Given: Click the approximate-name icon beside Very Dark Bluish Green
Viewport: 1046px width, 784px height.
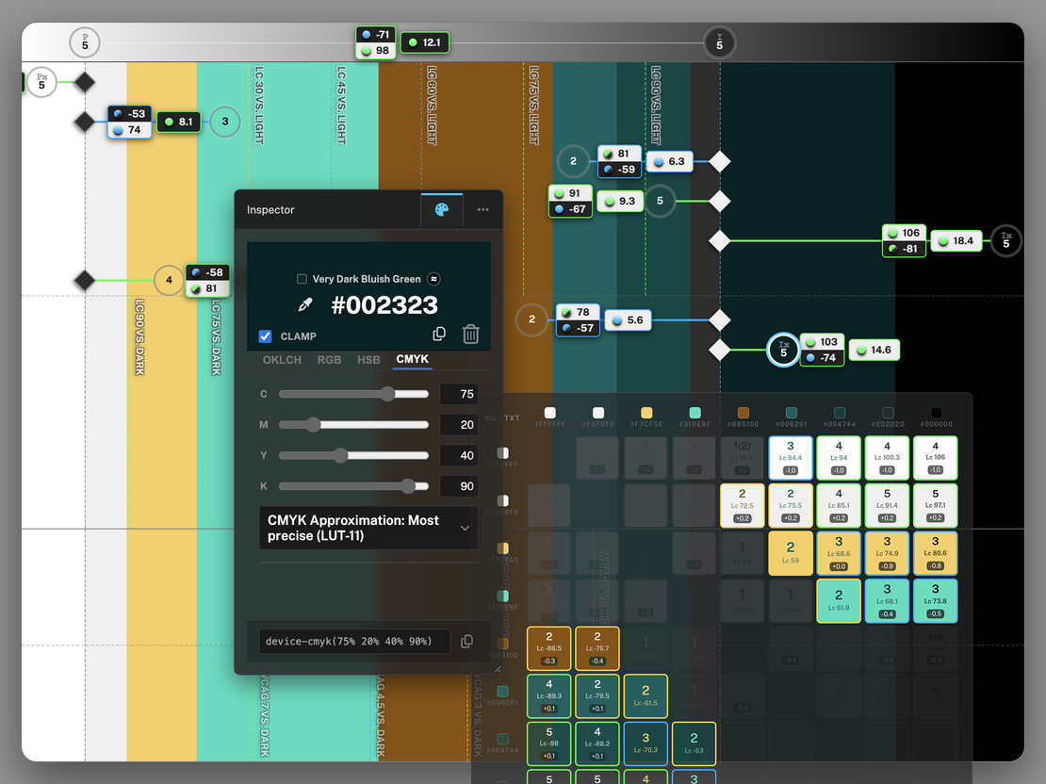Looking at the screenshot, I should click(433, 279).
